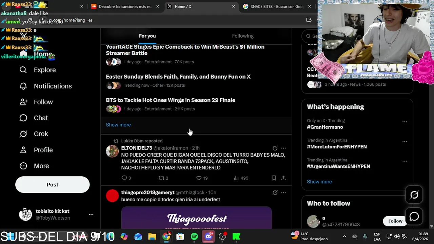
Task: Open Outlook from the taskbar
Action: coord(138,237)
